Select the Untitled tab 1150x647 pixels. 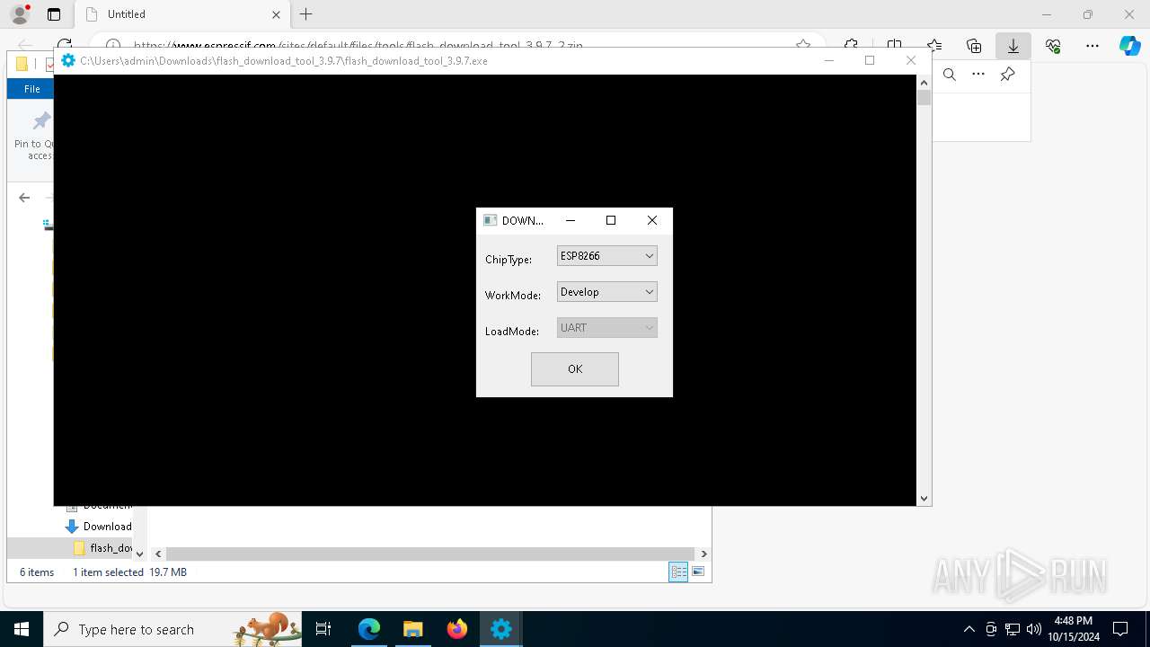(x=182, y=14)
